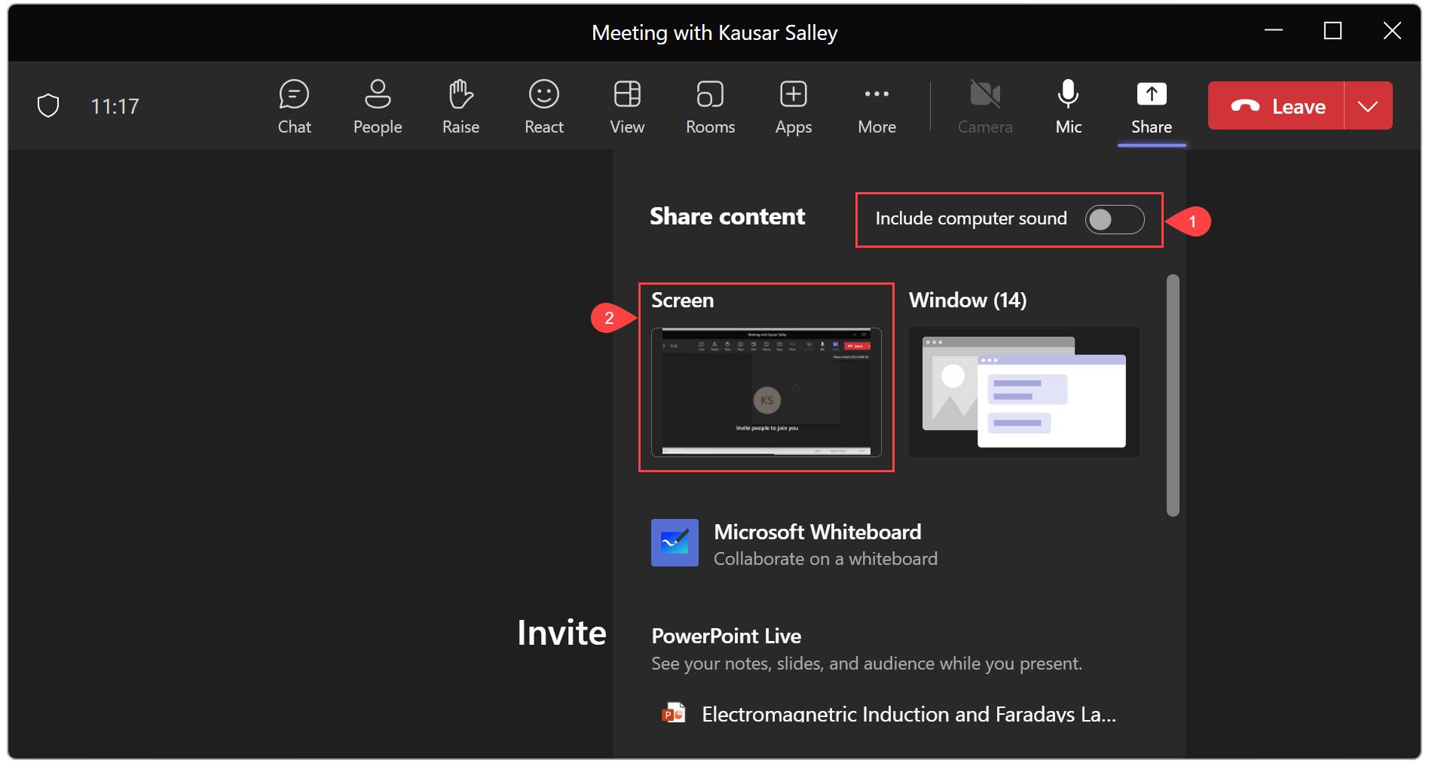Open the More options menu
This screenshot has height=763, width=1432.
click(x=876, y=105)
